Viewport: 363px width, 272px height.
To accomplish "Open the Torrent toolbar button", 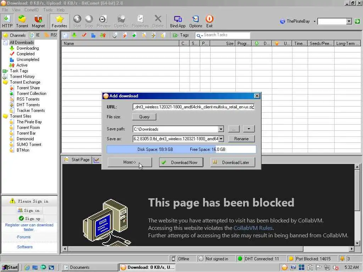I will point(22,21).
